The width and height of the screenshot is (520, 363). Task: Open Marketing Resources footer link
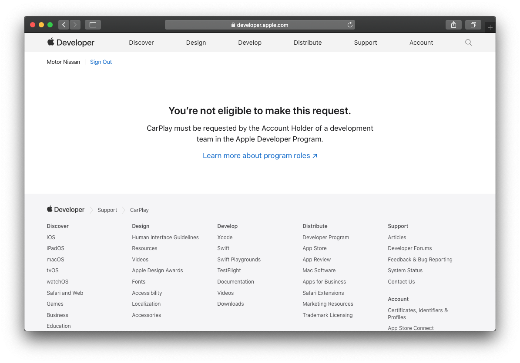[x=328, y=304]
